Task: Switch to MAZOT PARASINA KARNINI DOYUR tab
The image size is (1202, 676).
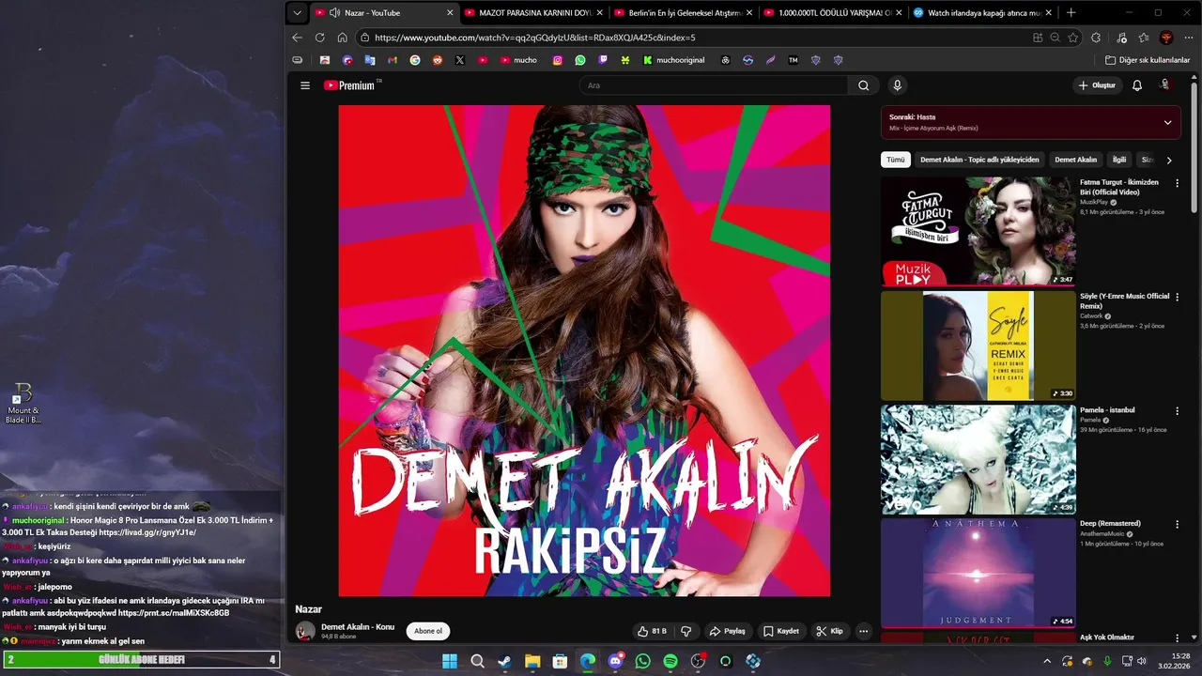Action: 533,13
